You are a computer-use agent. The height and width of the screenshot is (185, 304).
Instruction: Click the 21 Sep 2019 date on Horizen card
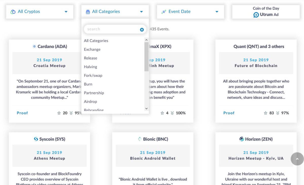click(x=256, y=153)
